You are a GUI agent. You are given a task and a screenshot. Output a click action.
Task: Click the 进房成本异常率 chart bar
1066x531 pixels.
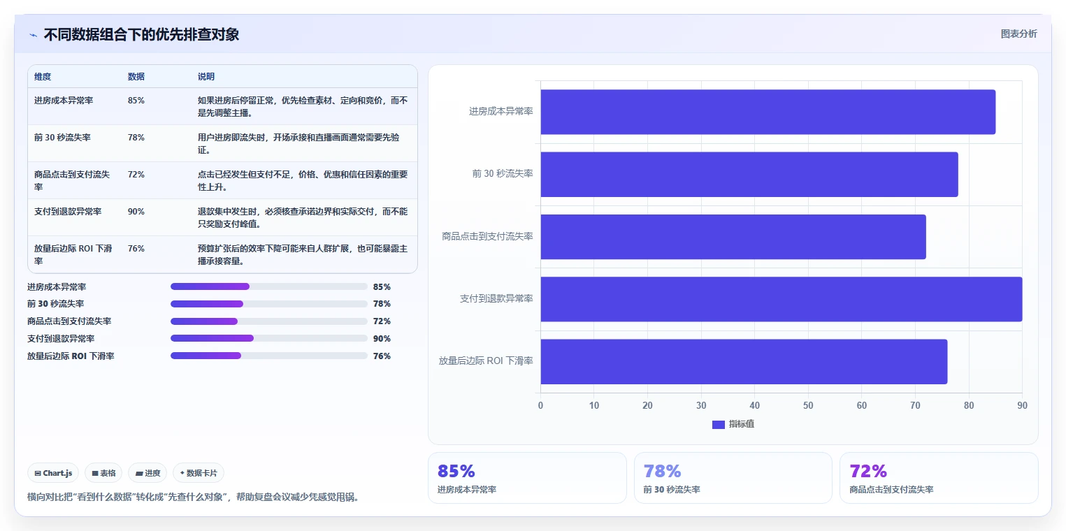(x=768, y=112)
